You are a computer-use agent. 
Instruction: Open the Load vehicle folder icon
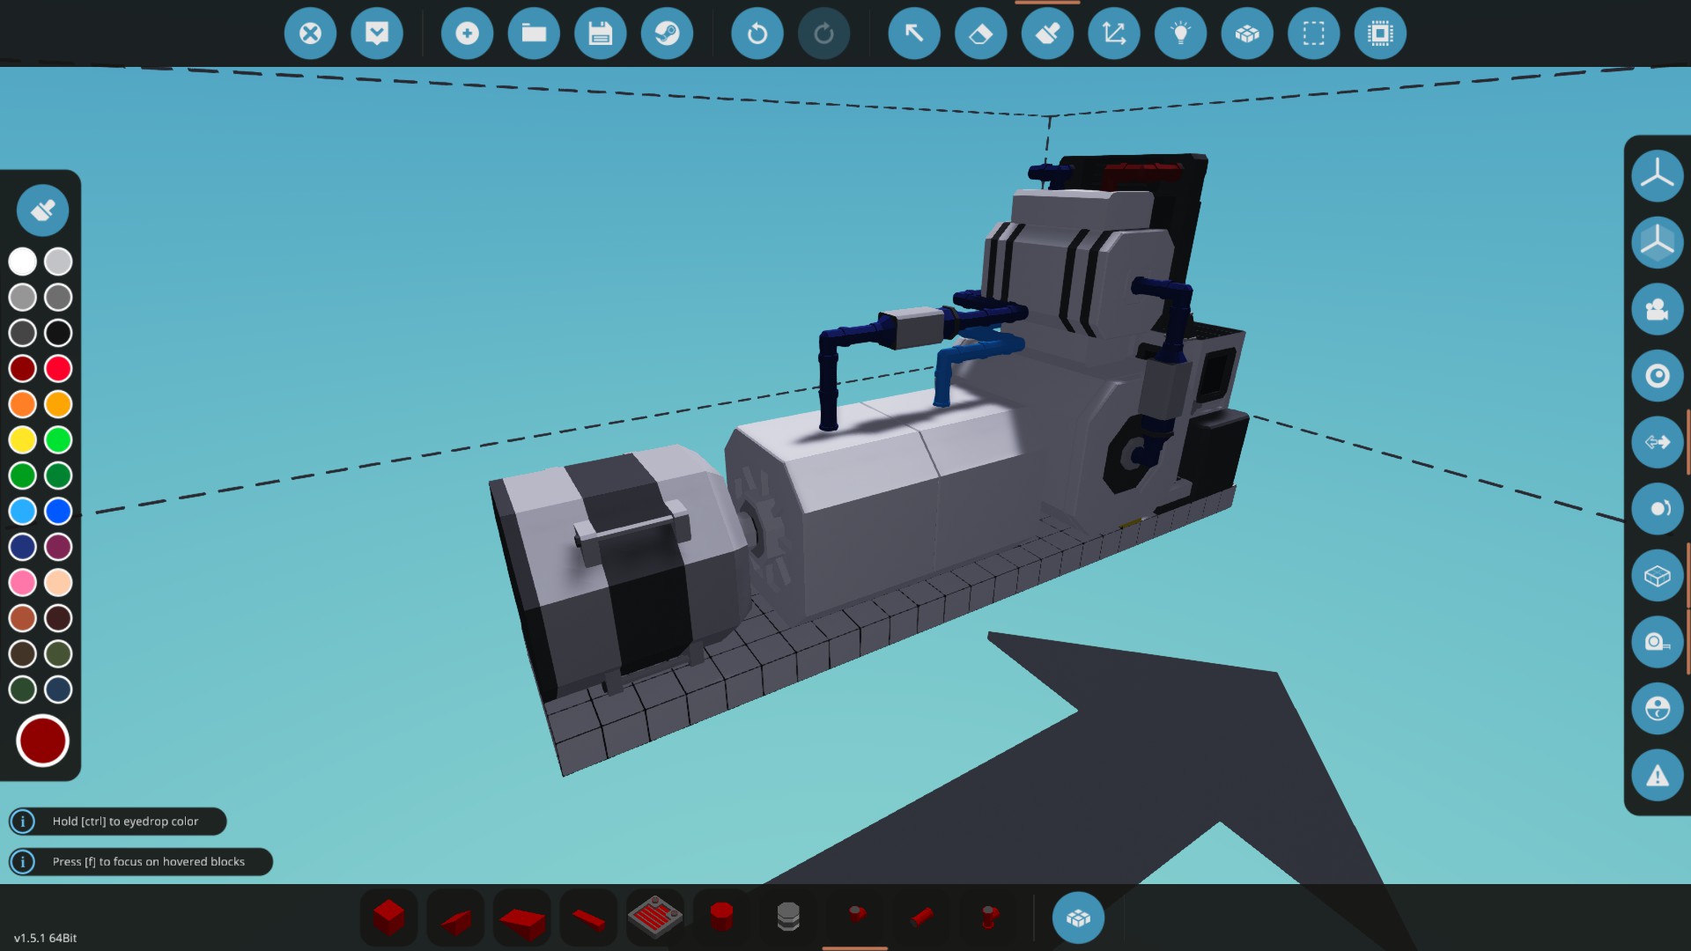534,33
